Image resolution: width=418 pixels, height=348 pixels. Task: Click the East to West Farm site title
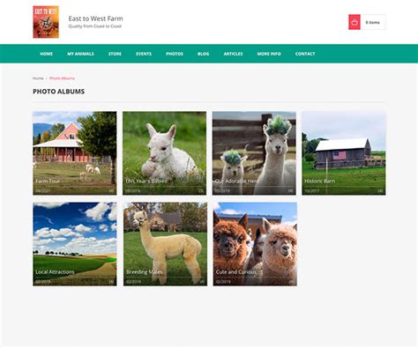pyautogui.click(x=95, y=19)
